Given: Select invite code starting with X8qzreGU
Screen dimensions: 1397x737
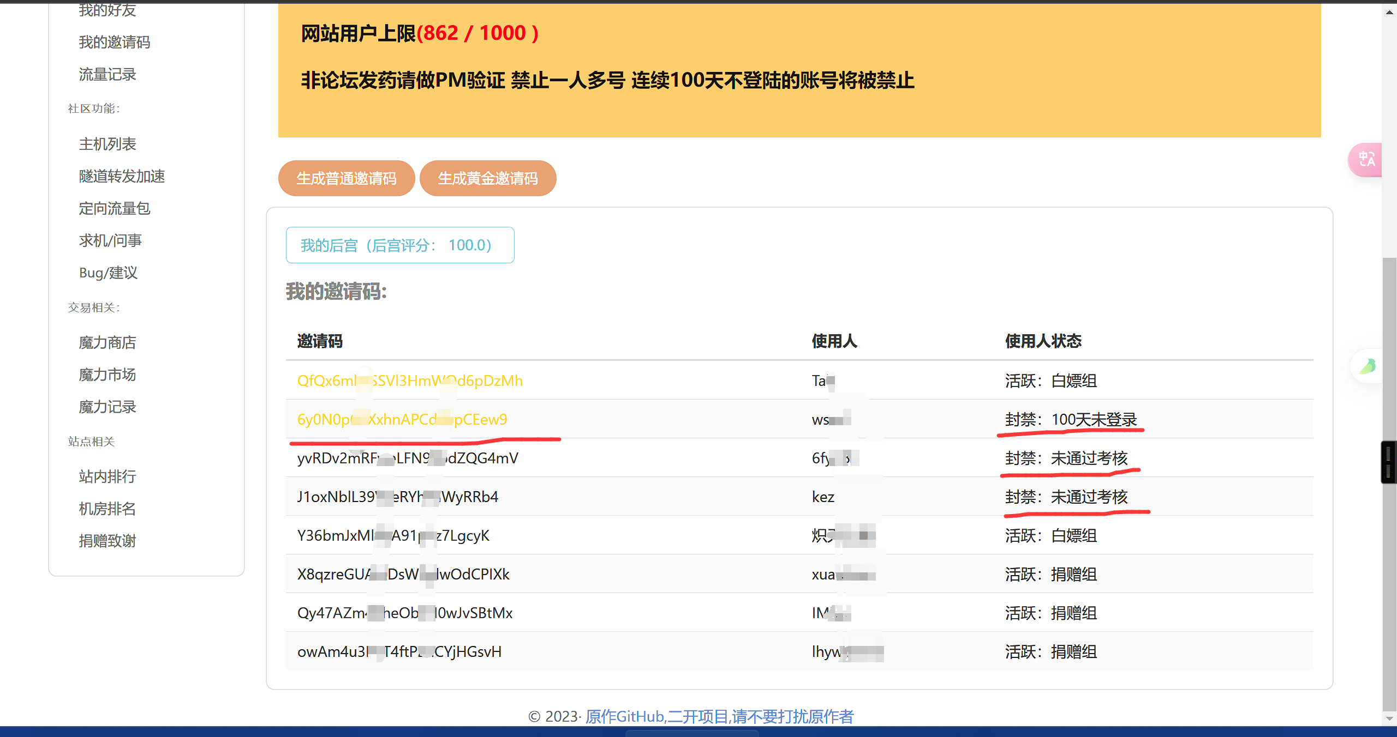Looking at the screenshot, I should click(x=403, y=574).
